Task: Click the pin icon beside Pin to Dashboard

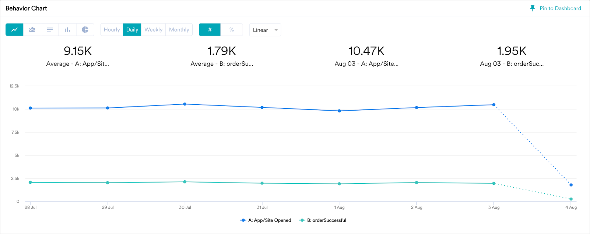Action: coord(532,8)
